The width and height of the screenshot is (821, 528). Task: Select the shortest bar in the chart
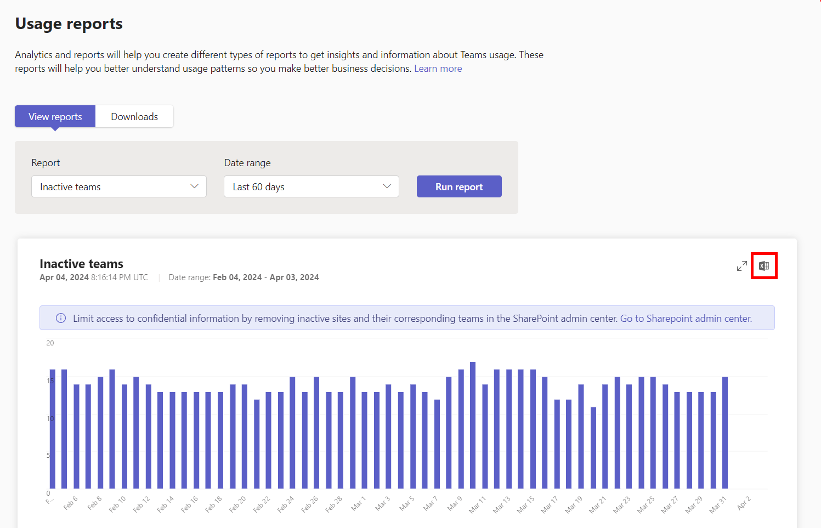click(593, 447)
